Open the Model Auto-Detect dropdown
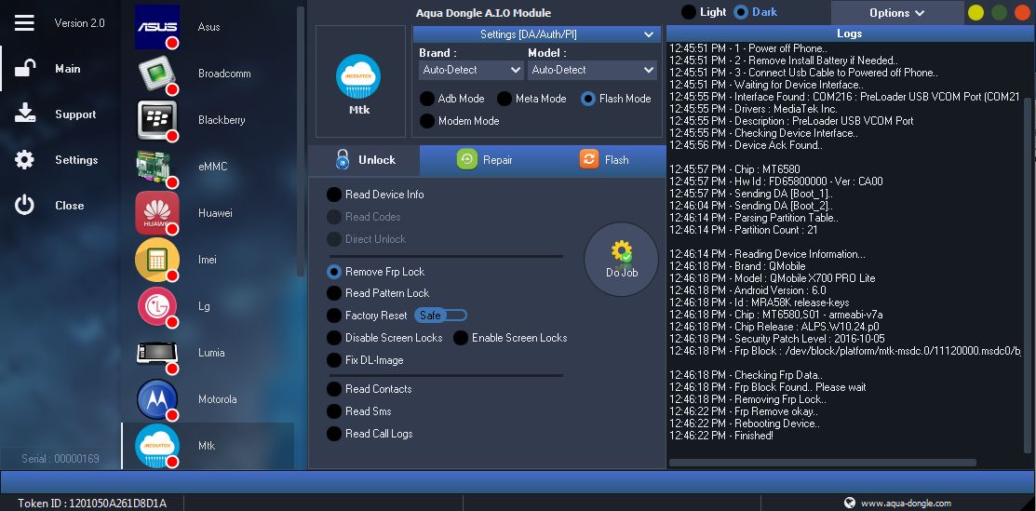1036x511 pixels. [592, 70]
